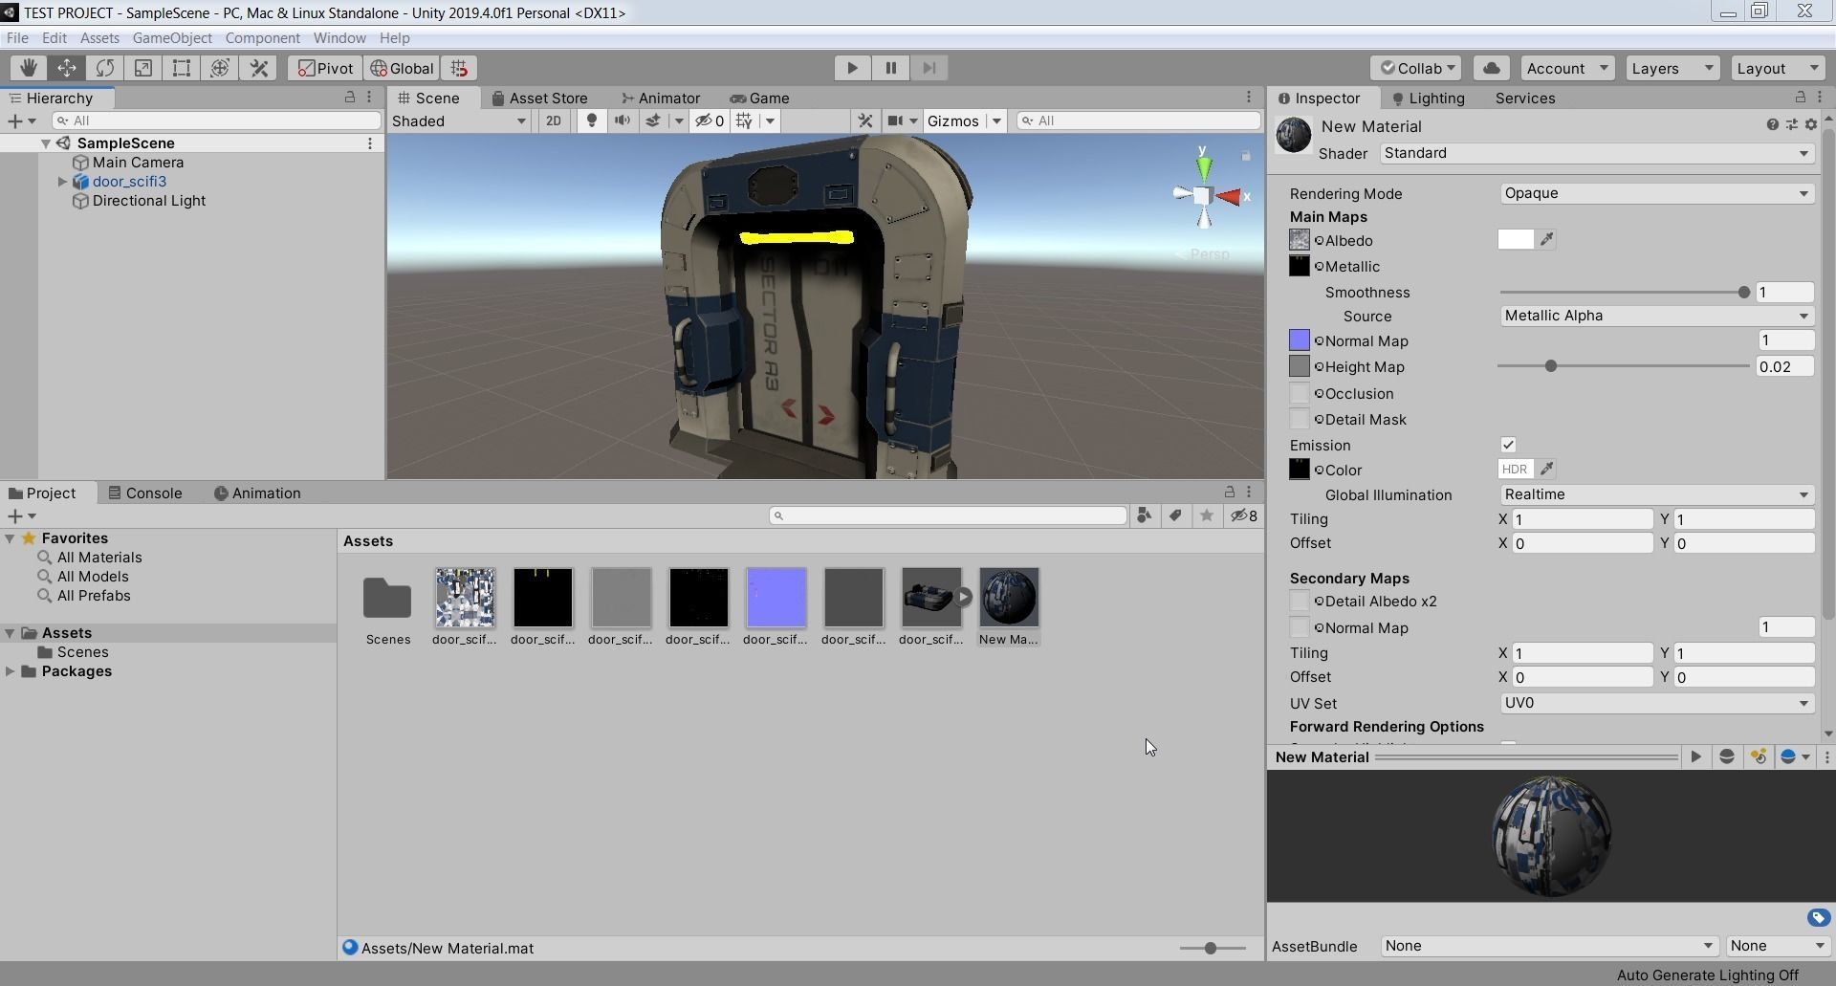Select the Transform tool

(220, 68)
